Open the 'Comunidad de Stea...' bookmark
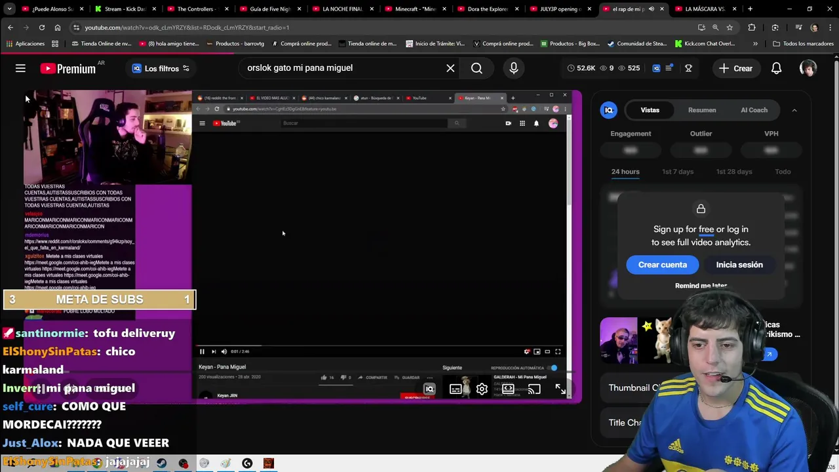Viewport: 839px width, 472px height. point(636,44)
